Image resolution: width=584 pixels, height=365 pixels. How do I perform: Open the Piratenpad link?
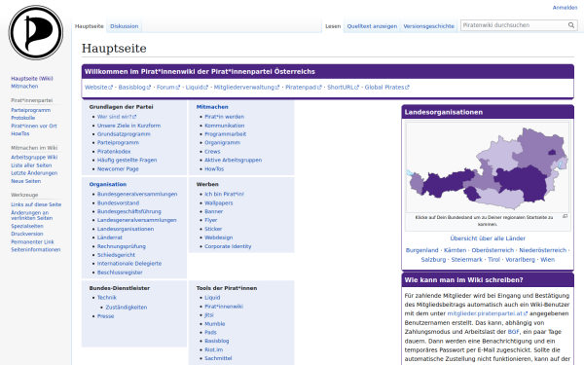(x=303, y=88)
